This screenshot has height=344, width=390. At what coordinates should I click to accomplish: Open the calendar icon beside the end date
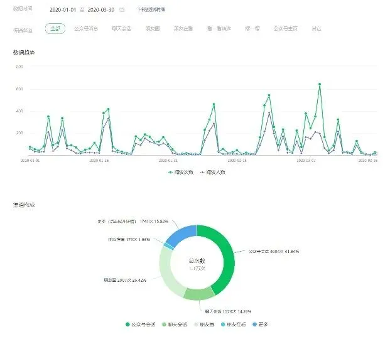click(122, 9)
